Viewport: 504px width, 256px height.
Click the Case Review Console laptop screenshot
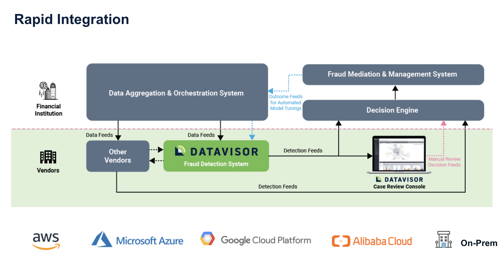click(x=399, y=154)
